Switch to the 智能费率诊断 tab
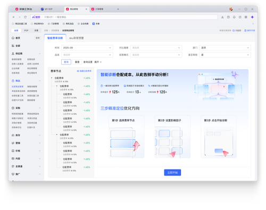The image size is (266, 210). [x=55, y=38]
